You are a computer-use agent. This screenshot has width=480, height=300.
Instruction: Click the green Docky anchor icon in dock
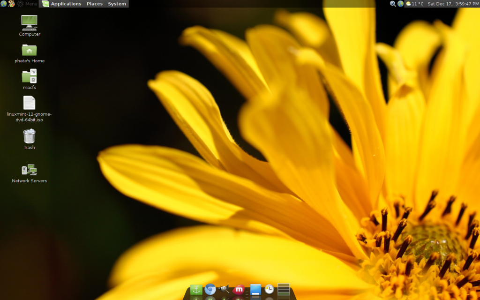(196, 290)
